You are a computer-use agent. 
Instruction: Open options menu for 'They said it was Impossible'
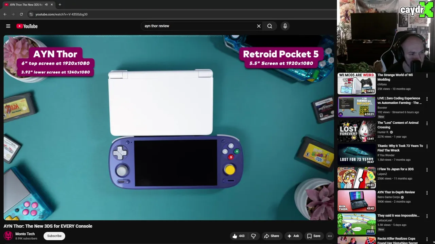pyautogui.click(x=427, y=216)
